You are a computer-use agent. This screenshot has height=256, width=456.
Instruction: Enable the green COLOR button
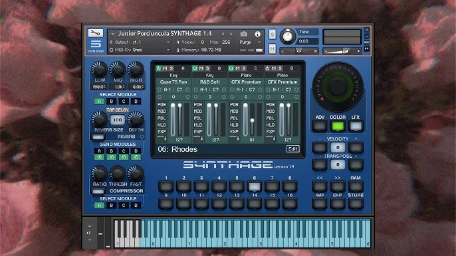pyautogui.click(x=338, y=126)
